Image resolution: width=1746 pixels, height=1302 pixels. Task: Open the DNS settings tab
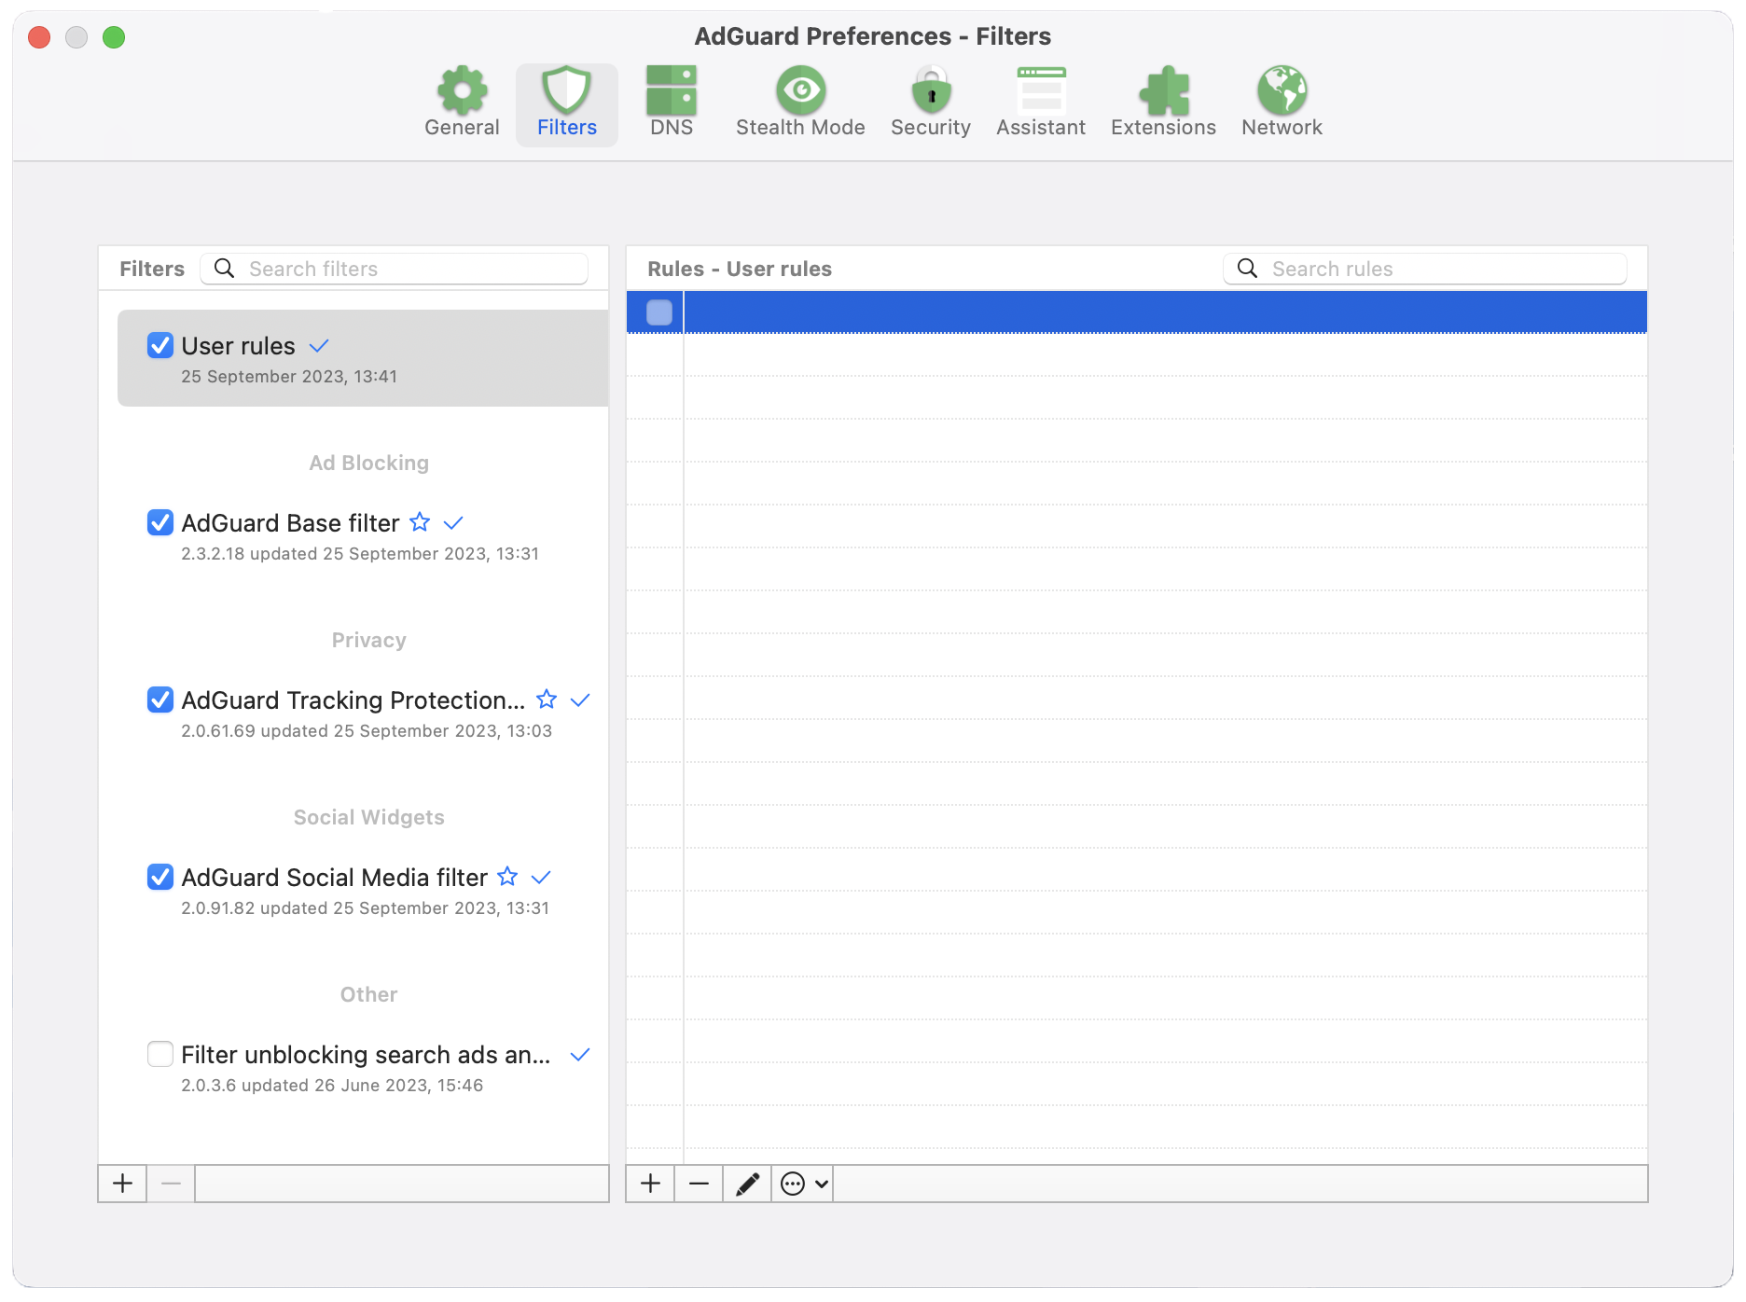tap(672, 104)
